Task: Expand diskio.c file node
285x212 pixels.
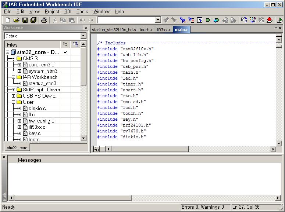Action: pos(19,109)
